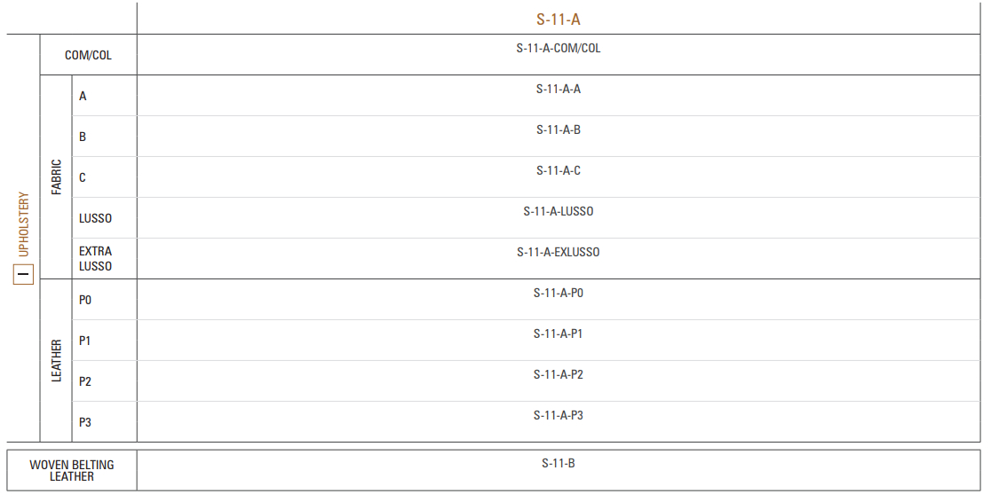Image resolution: width=991 pixels, height=502 pixels.
Task: Click the vertical FABRIC group label
Action: (56, 176)
